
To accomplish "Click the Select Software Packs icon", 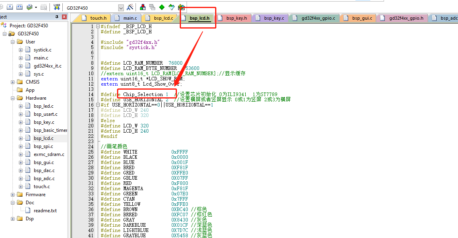I will [172, 7].
